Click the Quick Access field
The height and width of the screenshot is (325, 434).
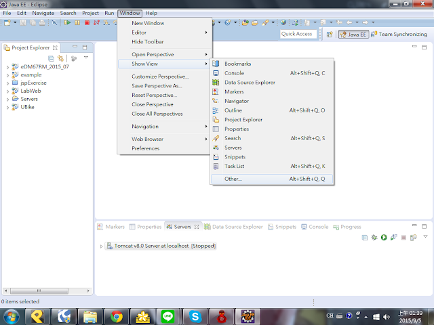[298, 34]
